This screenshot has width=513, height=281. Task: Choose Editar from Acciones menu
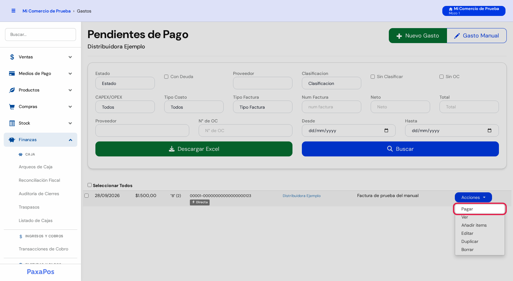(480, 233)
